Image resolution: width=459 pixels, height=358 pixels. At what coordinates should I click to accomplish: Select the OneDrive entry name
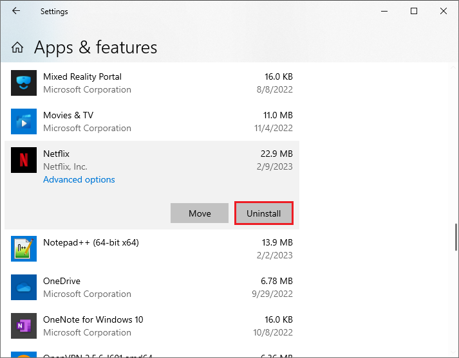click(x=61, y=281)
